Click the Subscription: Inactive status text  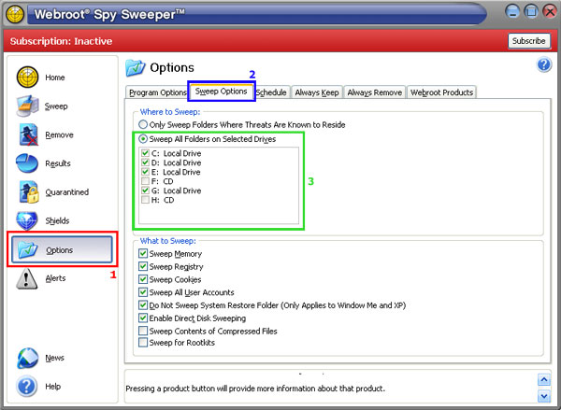pos(61,41)
